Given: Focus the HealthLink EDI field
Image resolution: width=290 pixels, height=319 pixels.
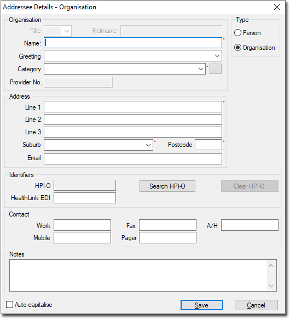Looking at the screenshot, I should tap(85, 198).
